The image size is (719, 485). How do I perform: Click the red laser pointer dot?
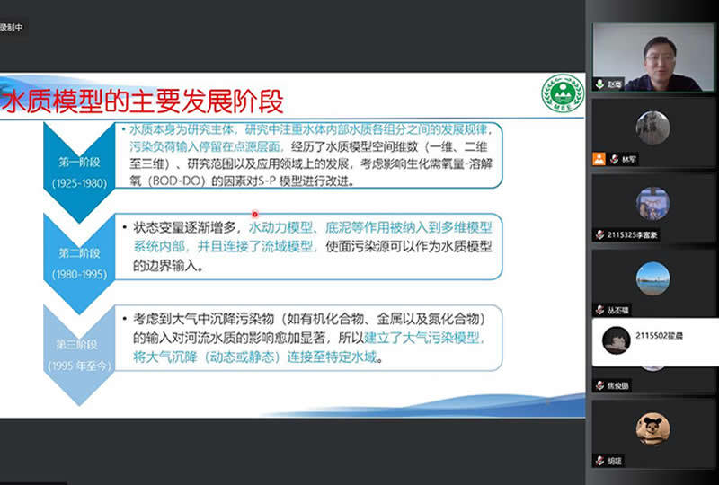click(255, 214)
